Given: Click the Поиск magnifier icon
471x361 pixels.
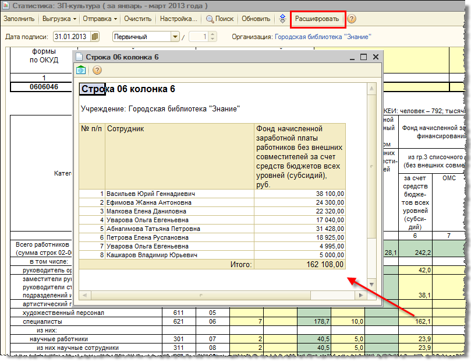Looking at the screenshot, I should tap(211, 19).
